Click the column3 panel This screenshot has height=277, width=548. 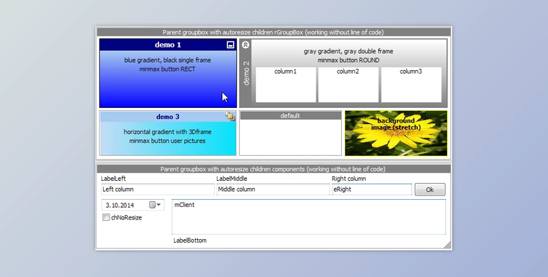(x=411, y=85)
